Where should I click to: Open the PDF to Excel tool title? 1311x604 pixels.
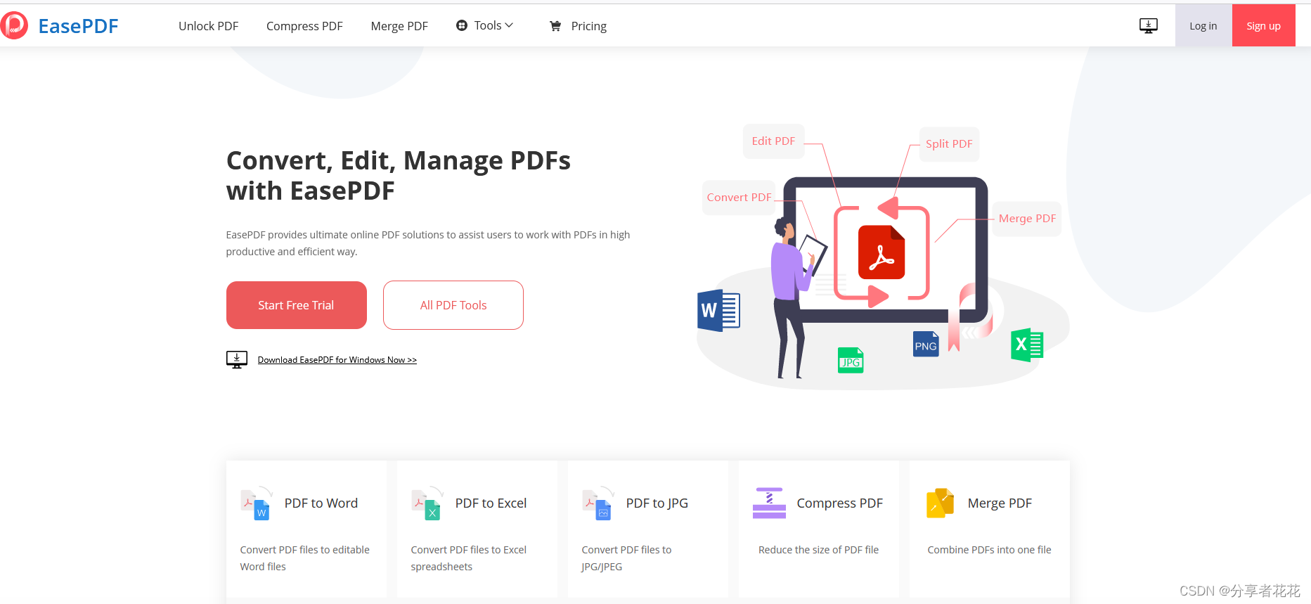[491, 503]
